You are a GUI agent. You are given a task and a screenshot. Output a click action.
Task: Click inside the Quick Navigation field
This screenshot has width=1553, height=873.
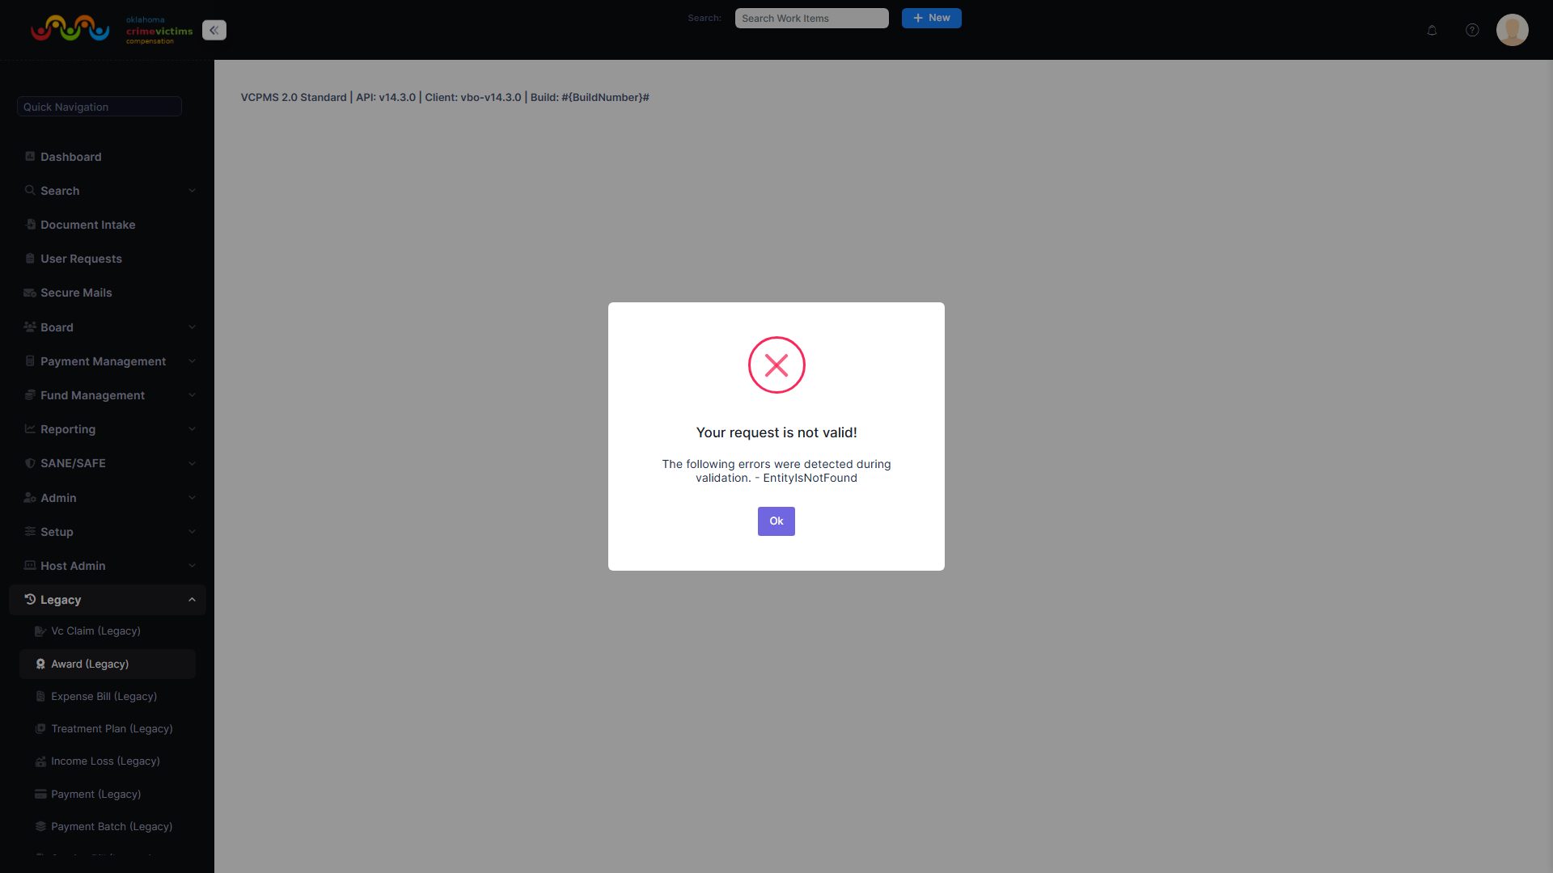[99, 106]
